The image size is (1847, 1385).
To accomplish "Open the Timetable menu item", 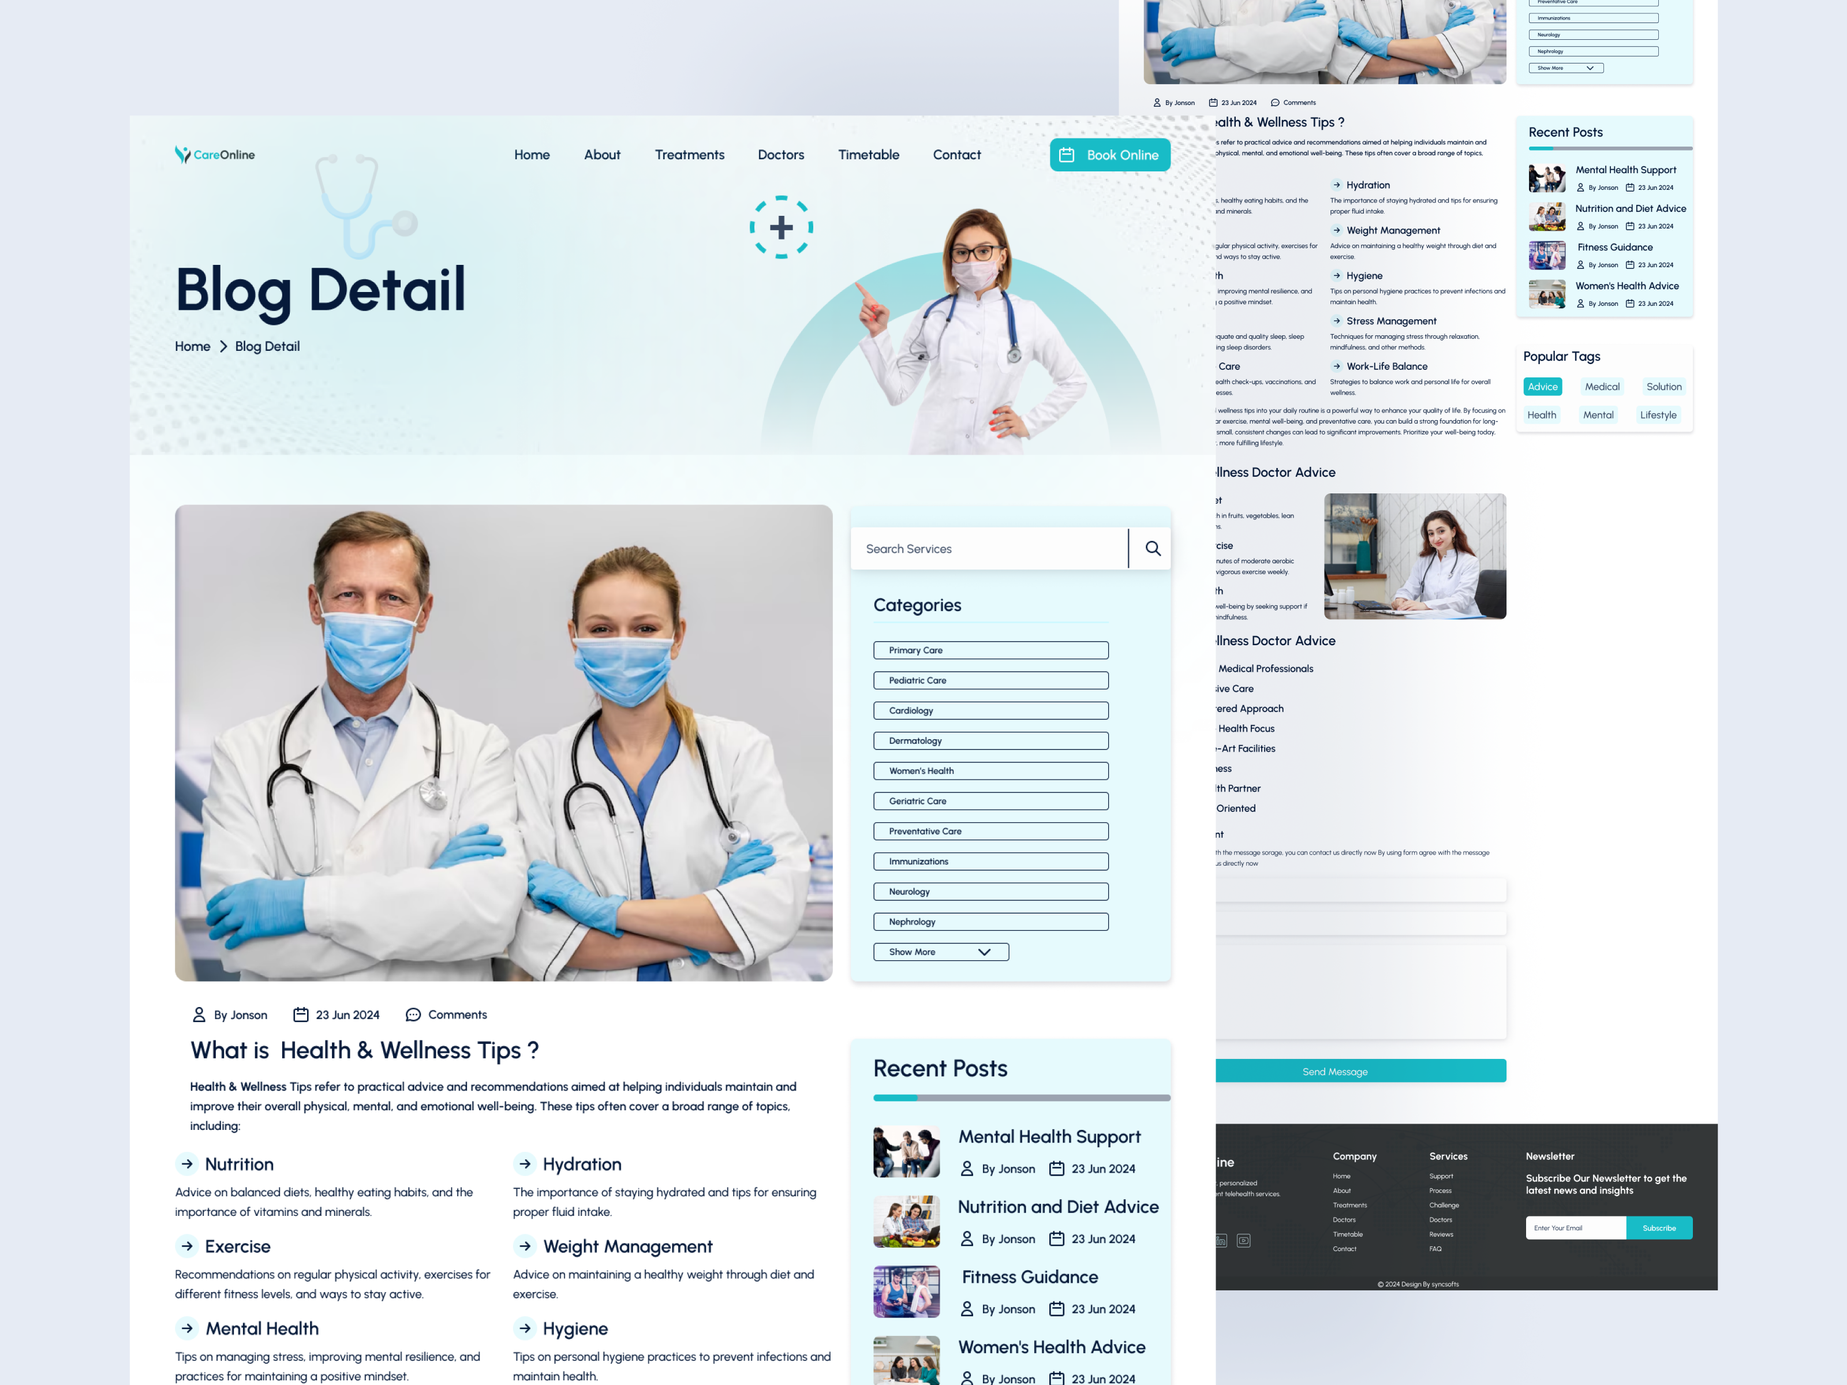I will [x=869, y=155].
